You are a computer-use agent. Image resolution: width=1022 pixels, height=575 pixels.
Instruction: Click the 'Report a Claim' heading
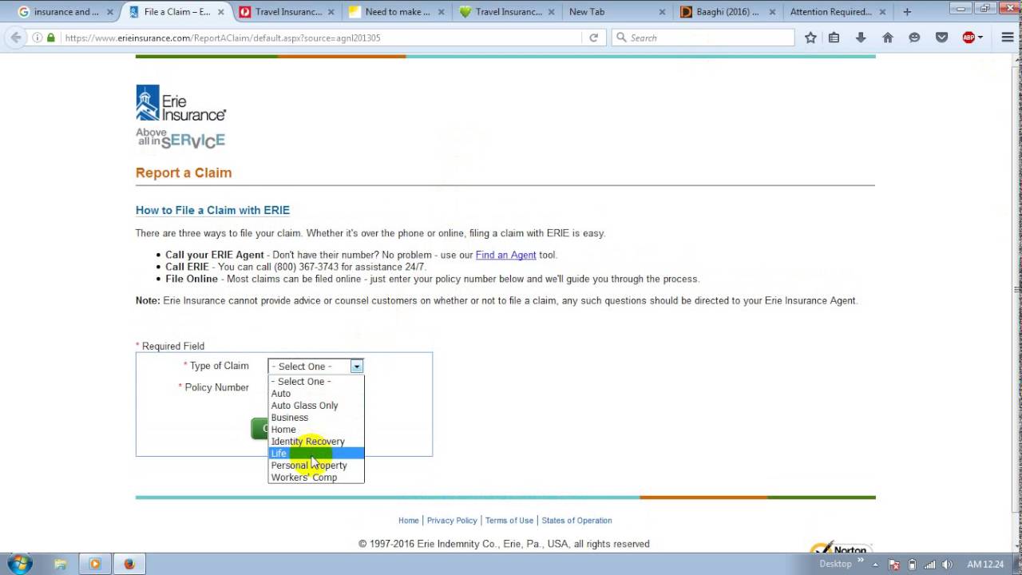tap(184, 172)
